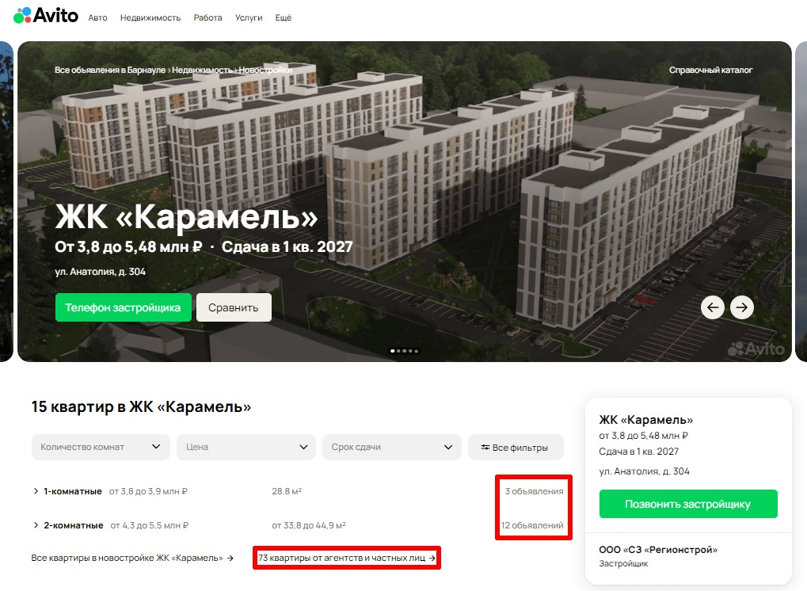
Task: Open the Авто menu item
Action: (x=97, y=17)
